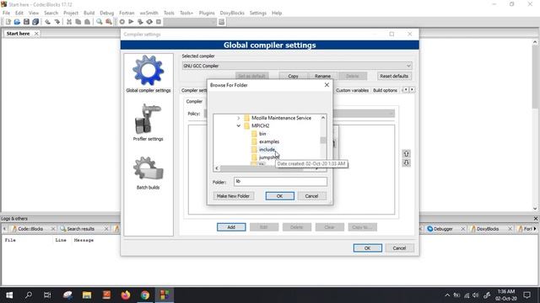Click the Paste toolbar icon

(88, 22)
